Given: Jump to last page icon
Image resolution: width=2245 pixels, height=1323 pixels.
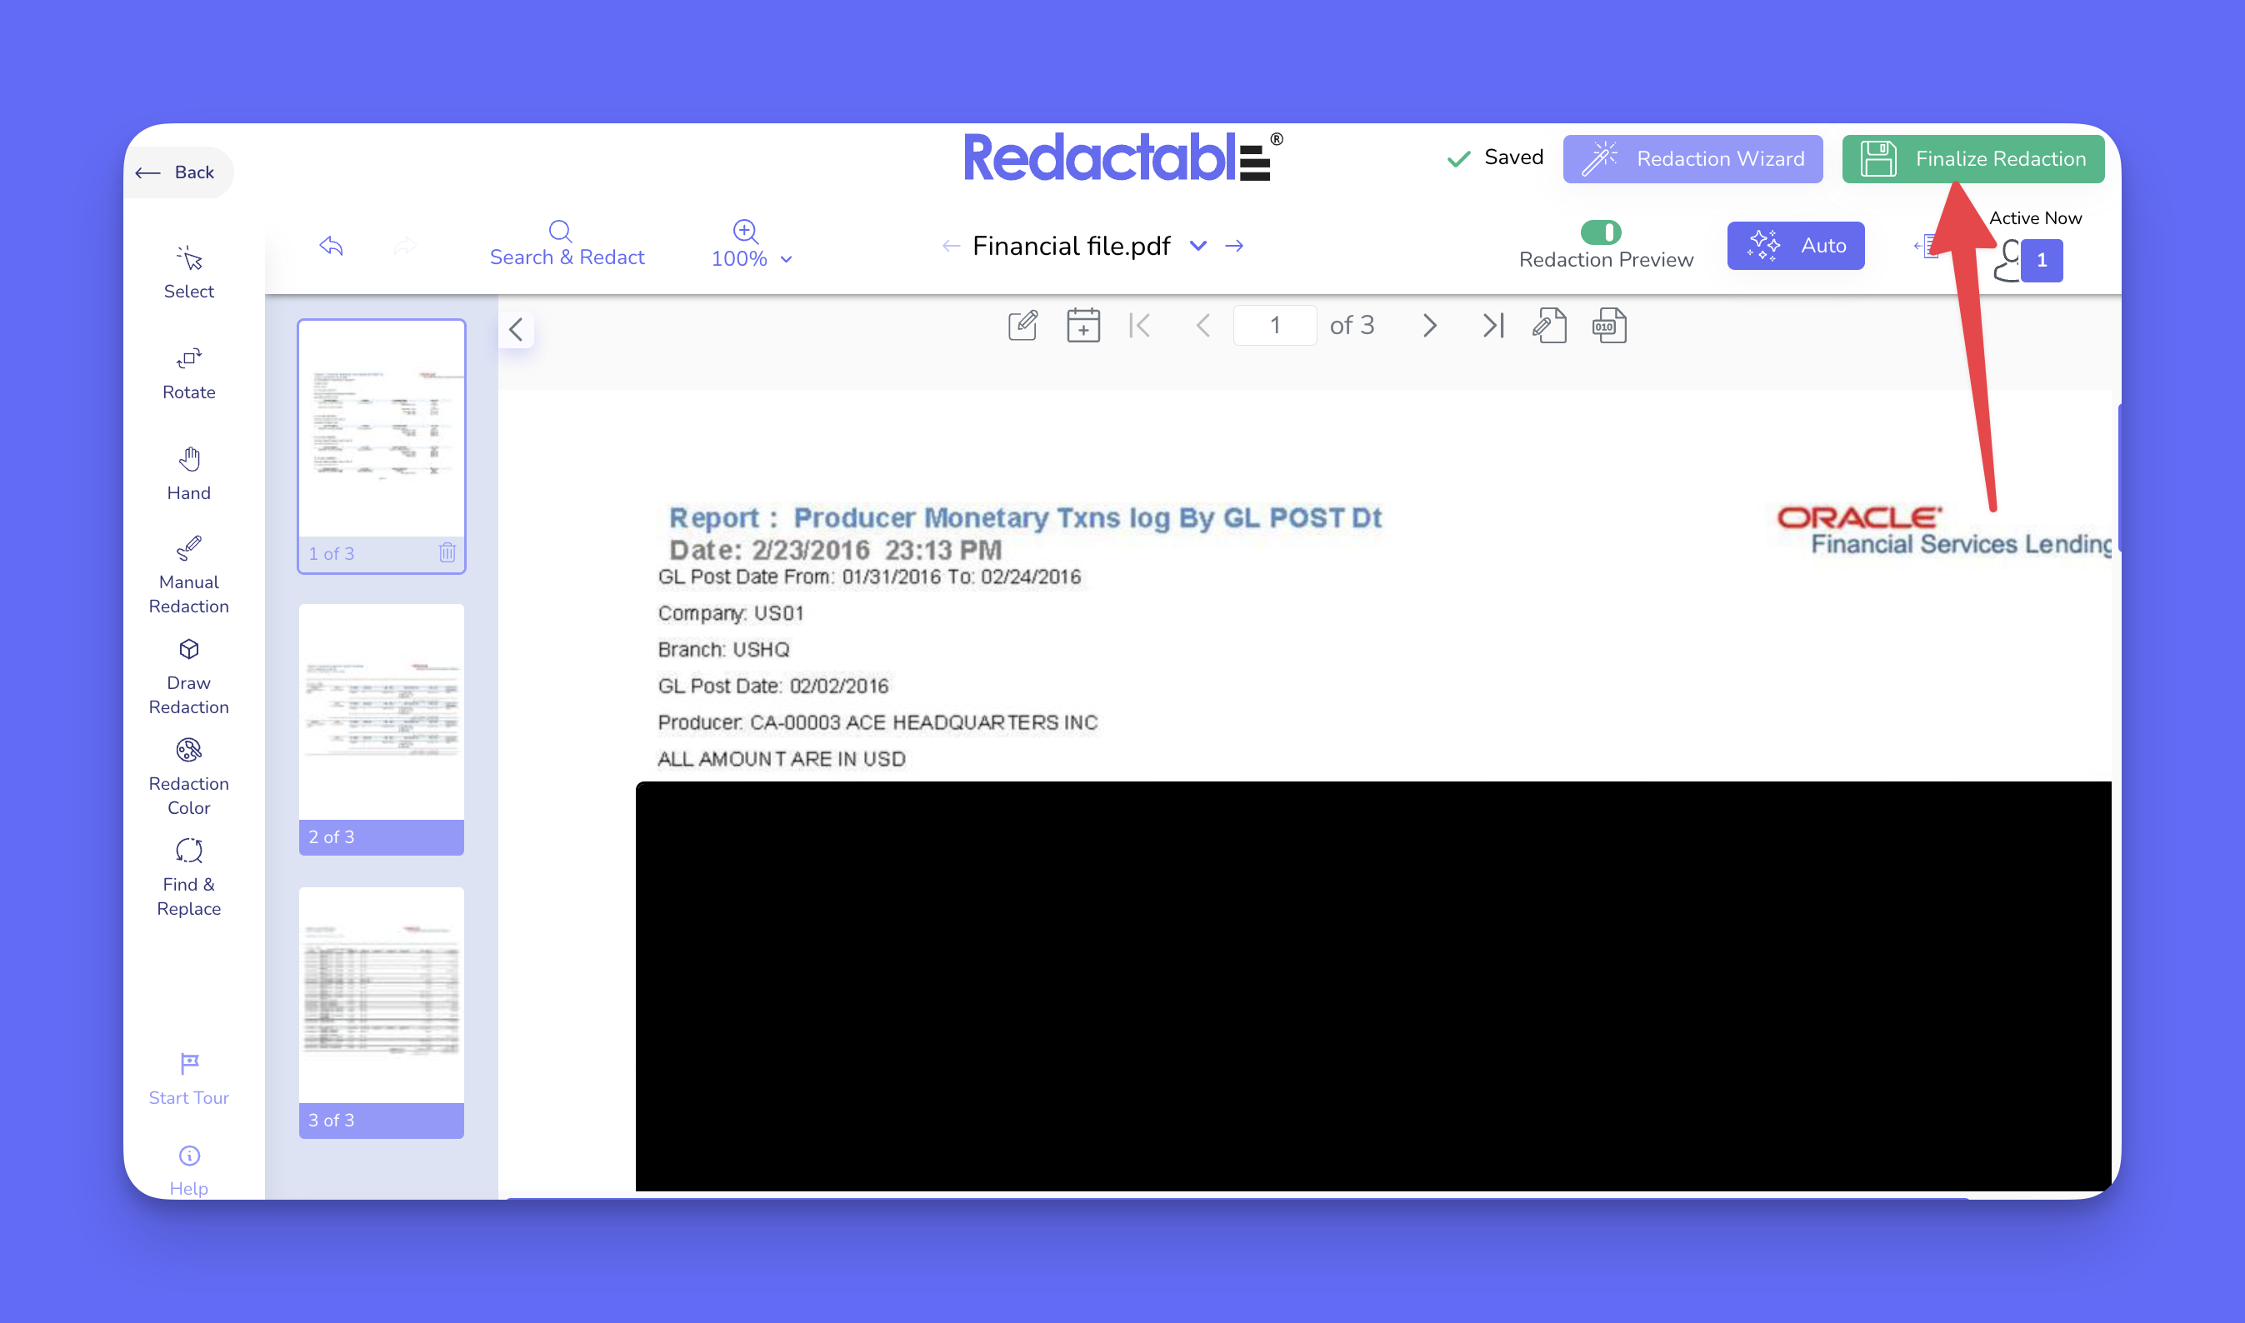Looking at the screenshot, I should coord(1492,326).
